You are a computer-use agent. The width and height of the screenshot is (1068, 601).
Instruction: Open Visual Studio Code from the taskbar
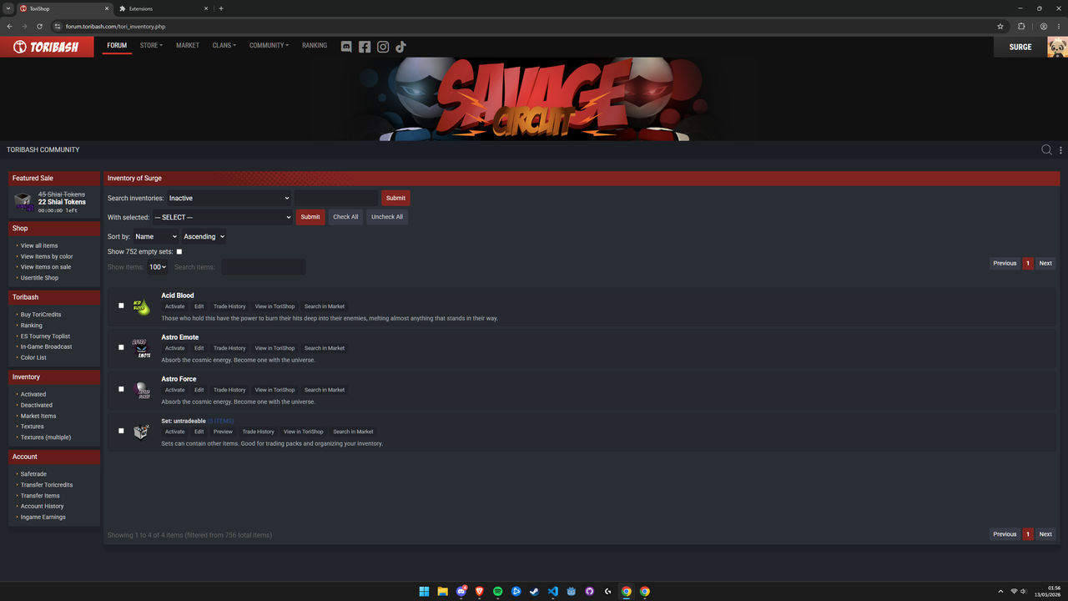tap(553, 591)
